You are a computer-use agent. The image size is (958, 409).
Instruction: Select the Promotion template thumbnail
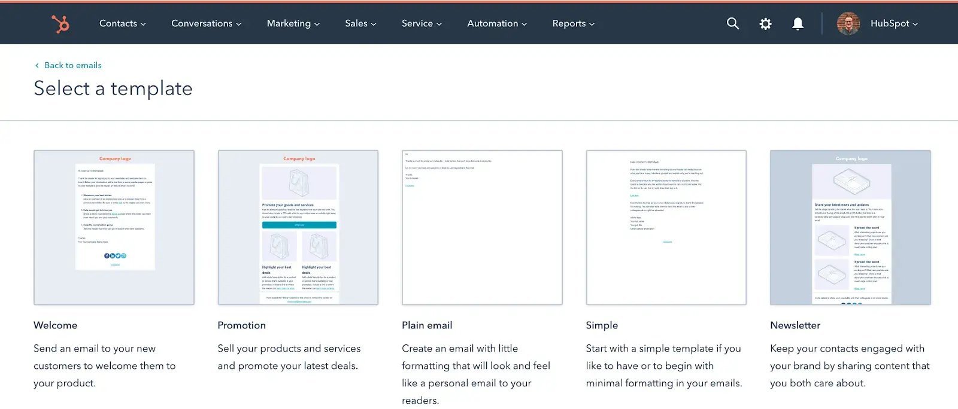point(298,227)
